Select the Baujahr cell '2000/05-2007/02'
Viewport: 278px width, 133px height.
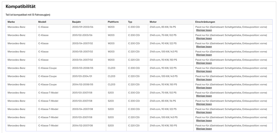coord(83,52)
